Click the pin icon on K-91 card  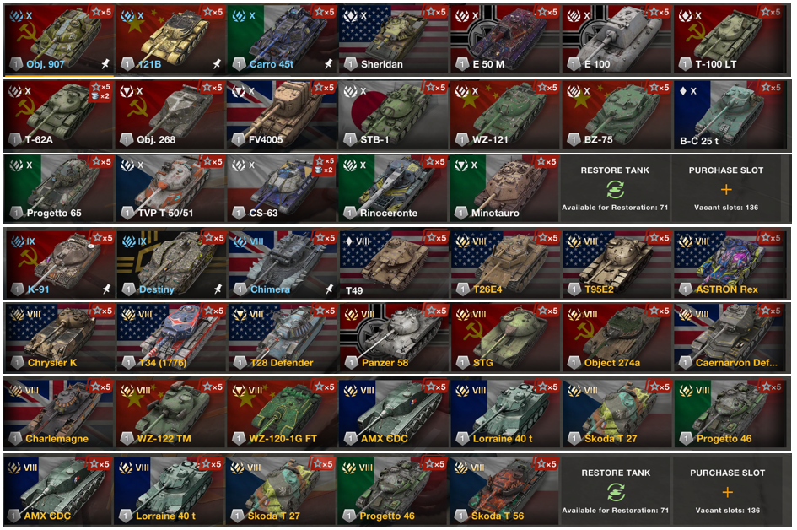[x=106, y=289]
